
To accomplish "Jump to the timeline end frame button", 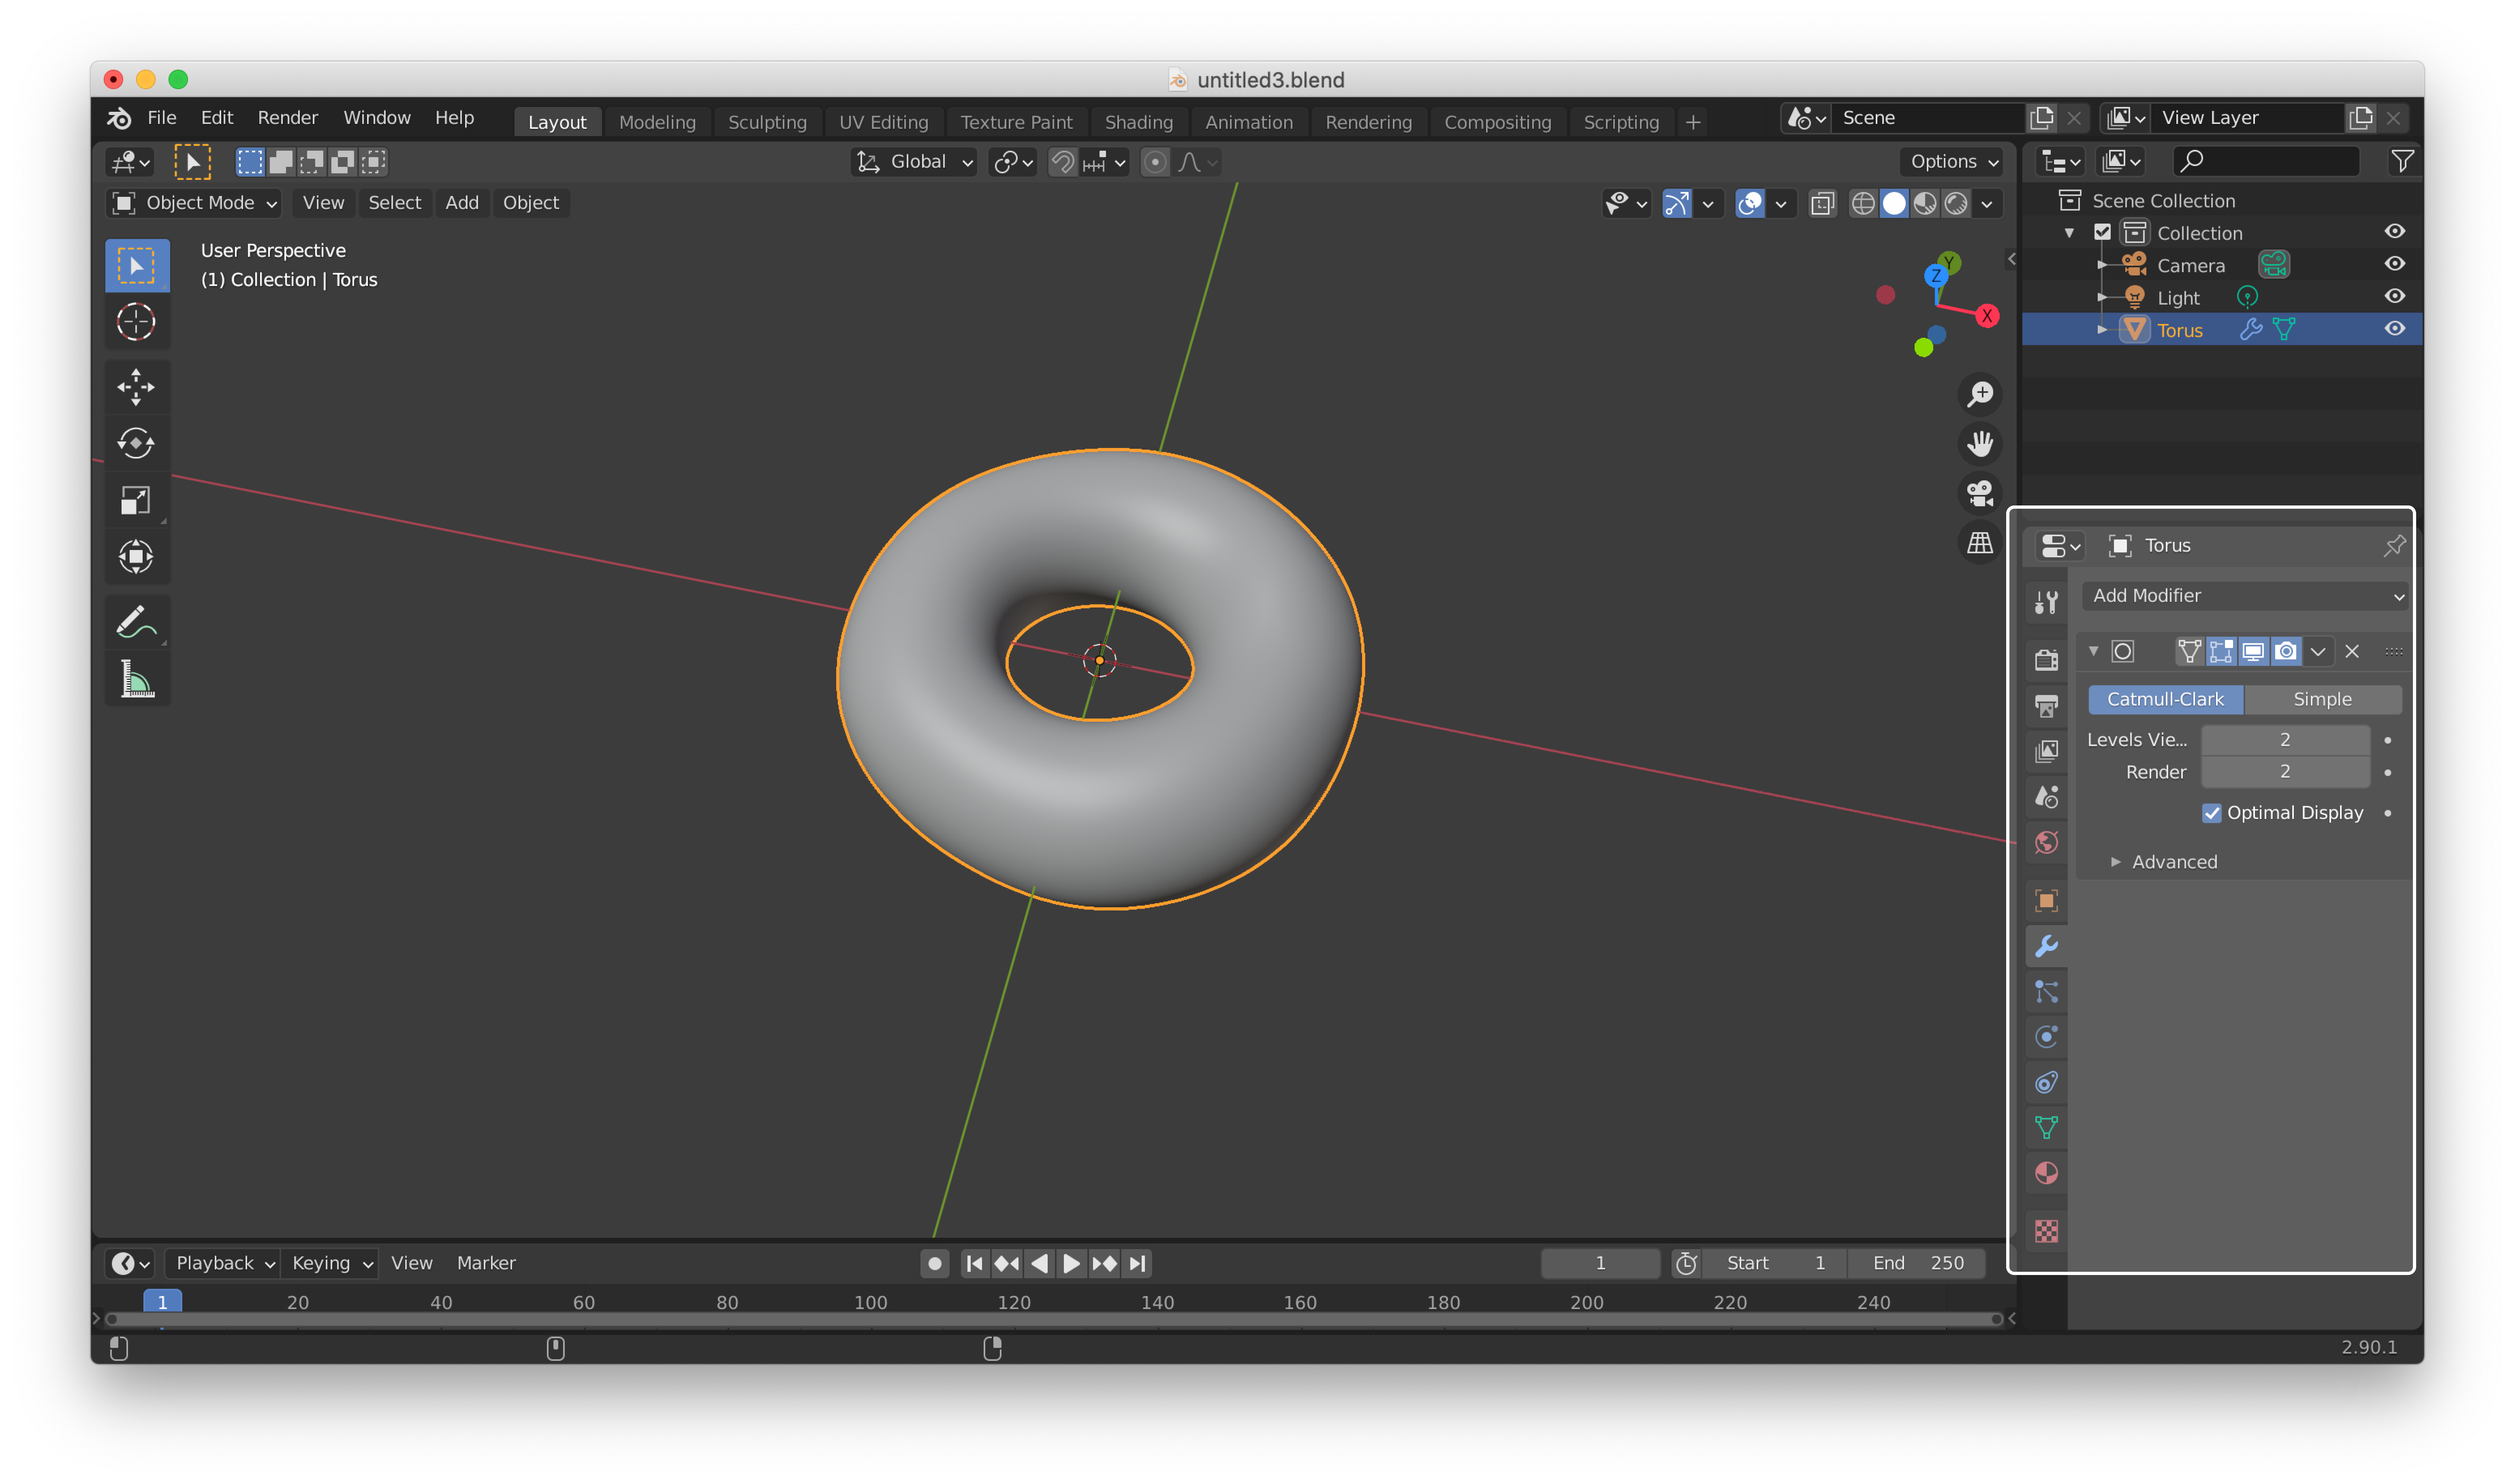I will (x=1137, y=1264).
